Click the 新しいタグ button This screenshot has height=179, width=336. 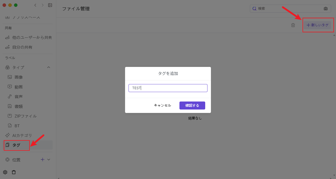[317, 25]
